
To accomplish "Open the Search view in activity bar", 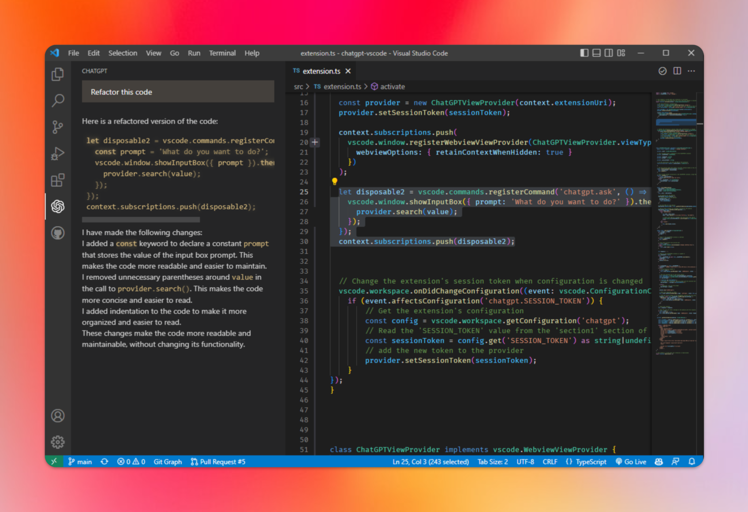I will (x=58, y=100).
